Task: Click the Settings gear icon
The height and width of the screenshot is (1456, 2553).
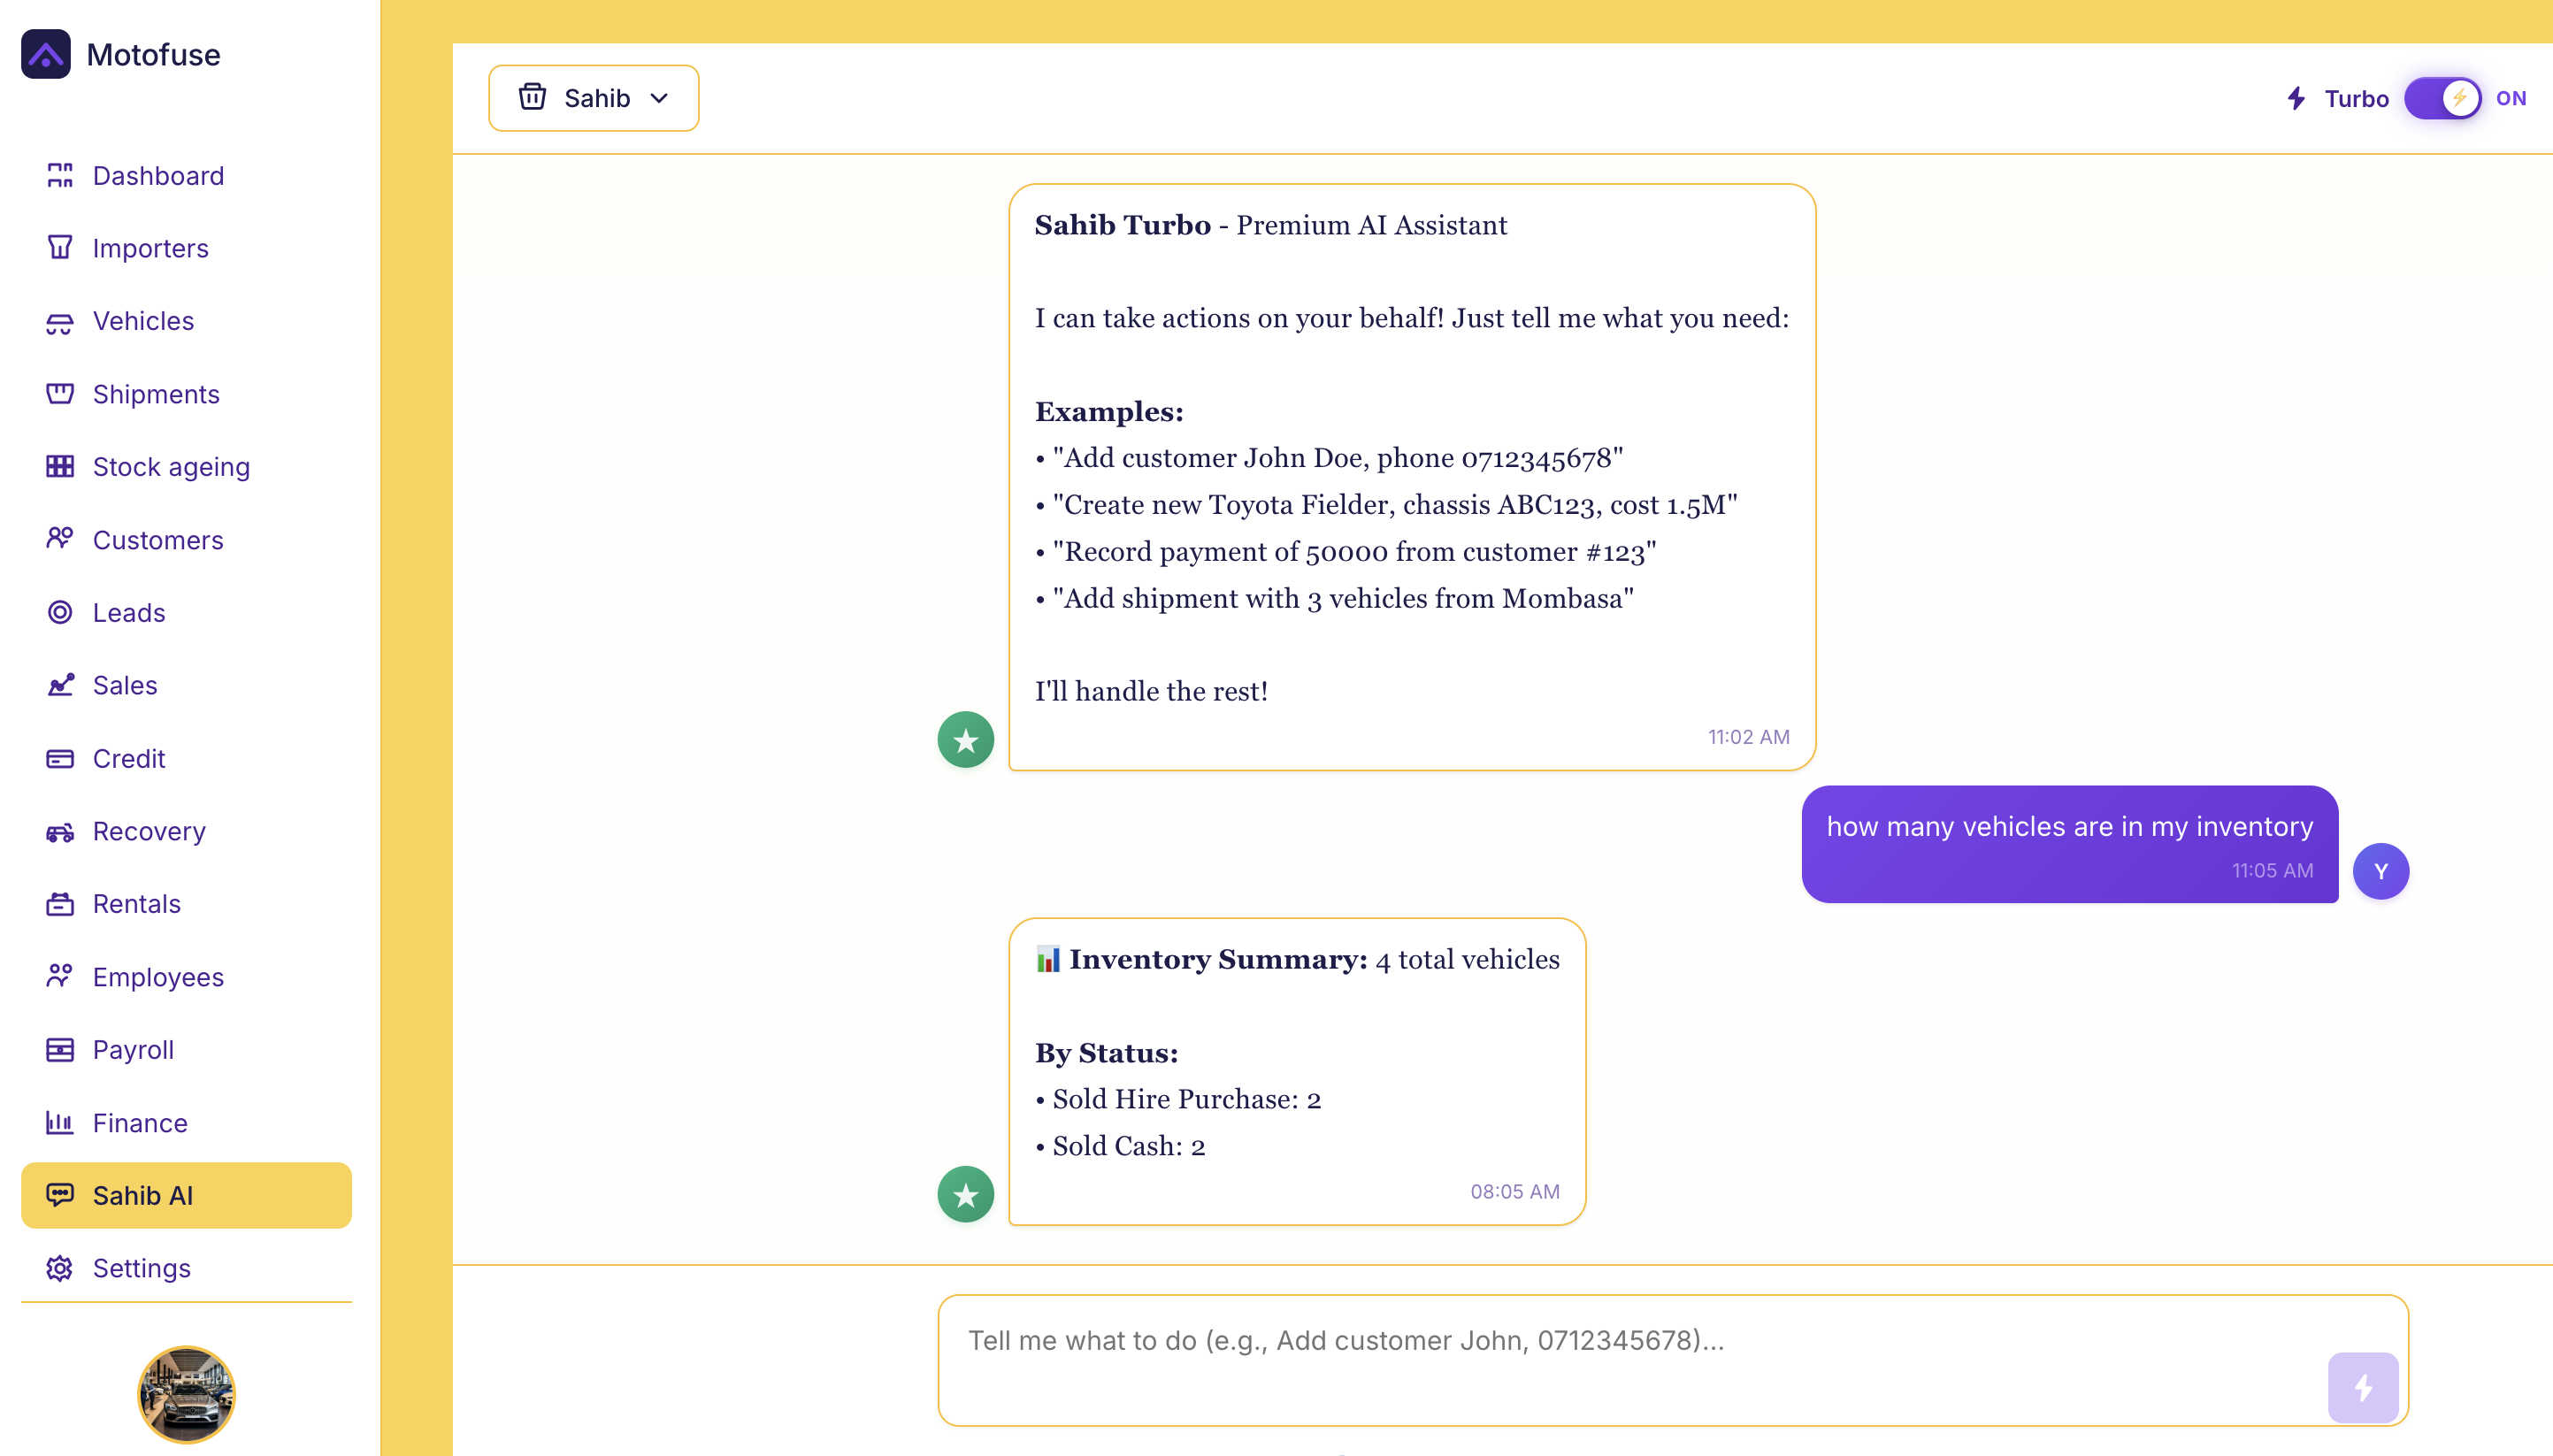Action: [x=60, y=1268]
